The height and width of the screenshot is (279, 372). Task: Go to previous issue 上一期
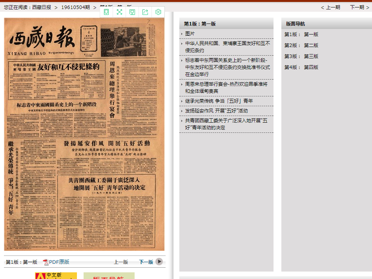click(x=330, y=7)
